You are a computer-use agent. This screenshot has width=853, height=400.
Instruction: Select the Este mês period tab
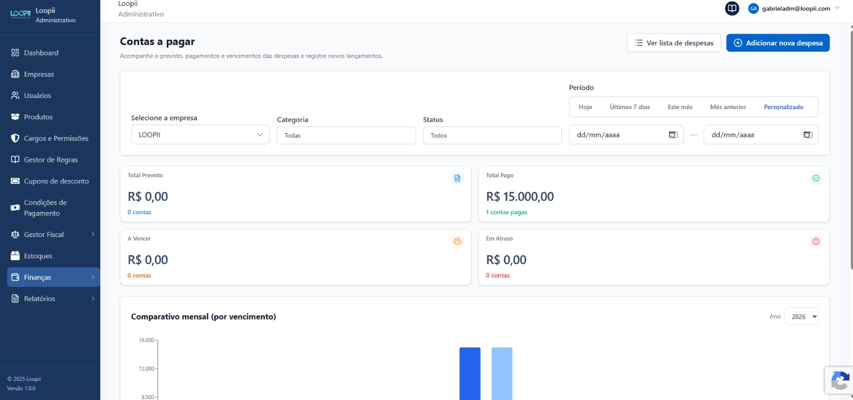pos(680,107)
